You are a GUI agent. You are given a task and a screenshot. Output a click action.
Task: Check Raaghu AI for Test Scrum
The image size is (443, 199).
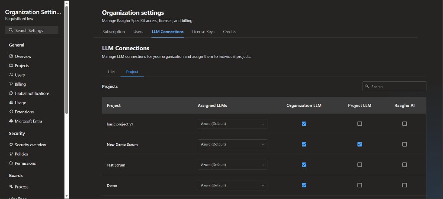(404, 164)
